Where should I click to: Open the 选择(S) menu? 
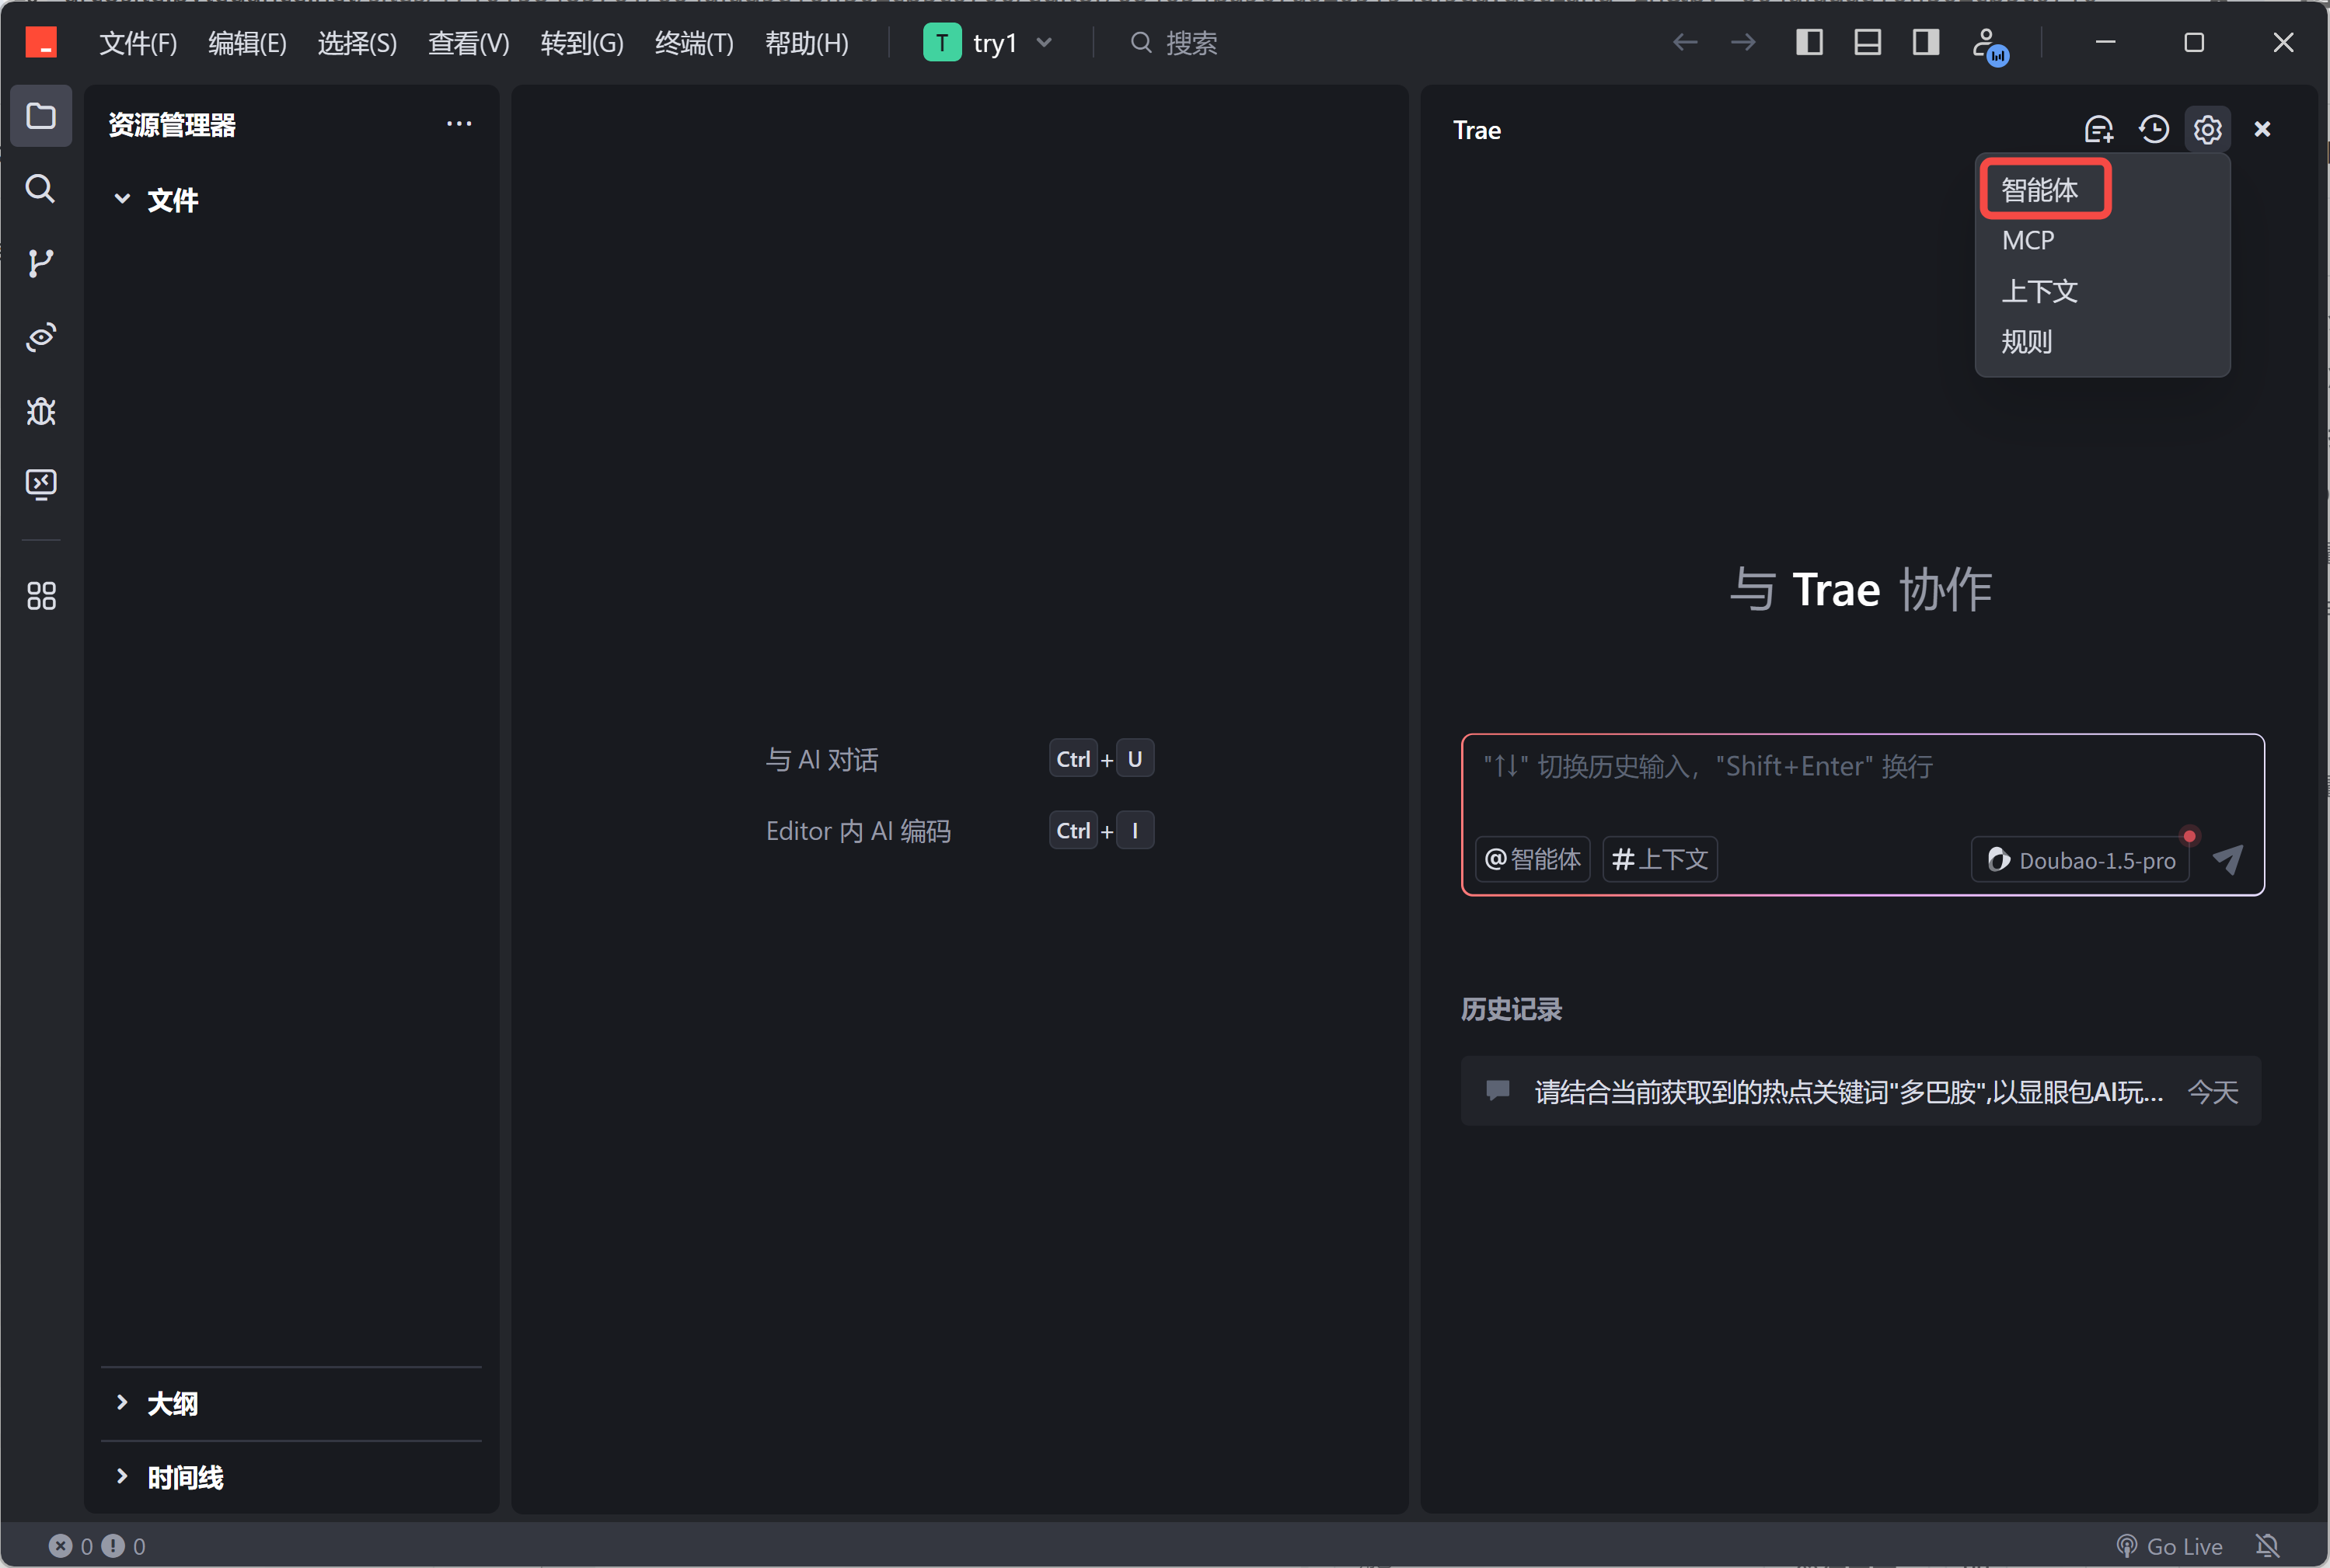coord(357,43)
